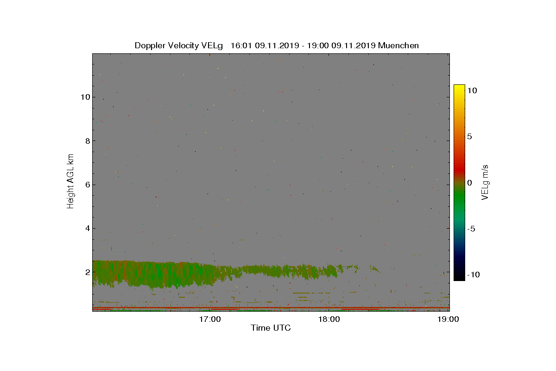
Task: Click the yellow top of the colorbar
Action: pos(459,88)
